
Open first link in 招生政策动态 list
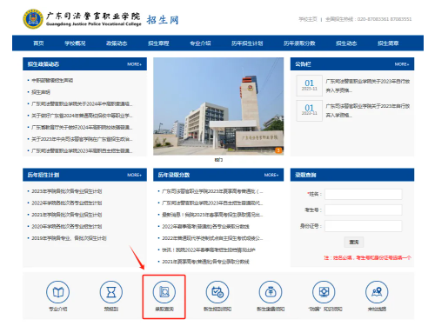[52, 80]
